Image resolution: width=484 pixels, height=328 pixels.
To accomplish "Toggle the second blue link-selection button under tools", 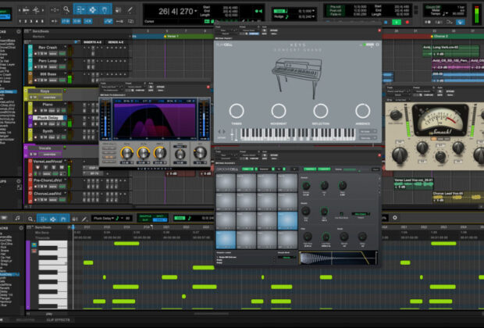I will pyautogui.click(x=77, y=21).
